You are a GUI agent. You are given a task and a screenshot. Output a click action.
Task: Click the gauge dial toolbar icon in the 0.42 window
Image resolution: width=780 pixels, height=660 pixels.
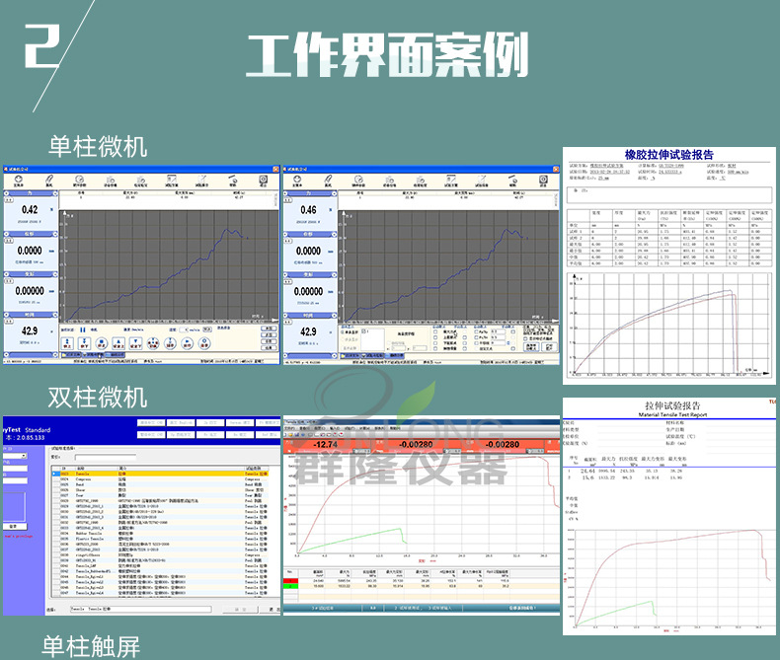(19, 179)
